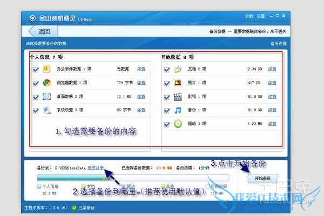This screenshot has width=324, height=216.
Task: Open the 求助 help menu
Action: (249, 16)
